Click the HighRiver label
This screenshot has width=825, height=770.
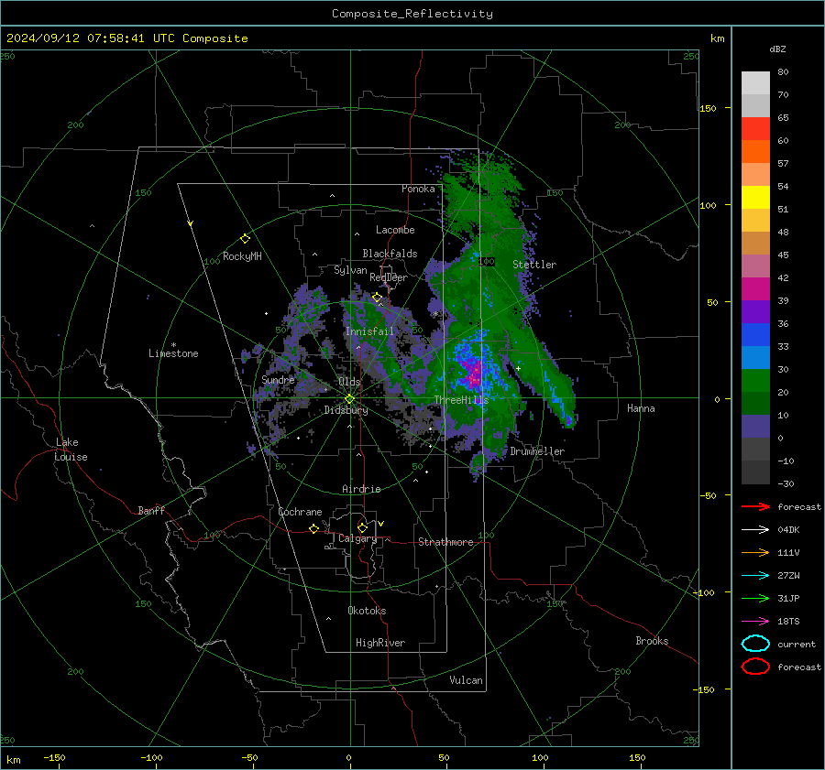pos(380,643)
